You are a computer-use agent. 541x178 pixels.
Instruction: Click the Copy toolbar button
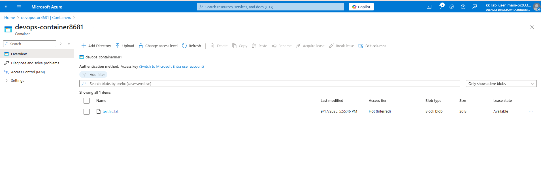pyautogui.click(x=240, y=46)
